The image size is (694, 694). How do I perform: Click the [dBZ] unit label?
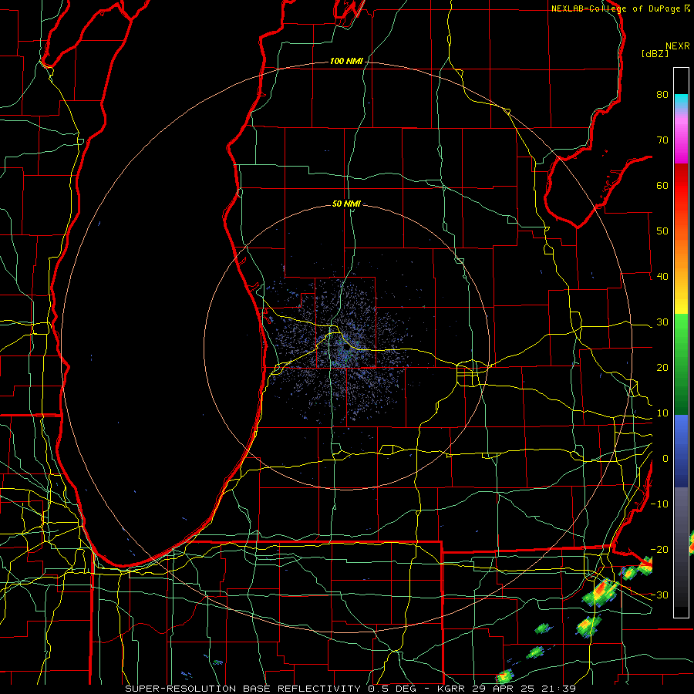pyautogui.click(x=655, y=54)
